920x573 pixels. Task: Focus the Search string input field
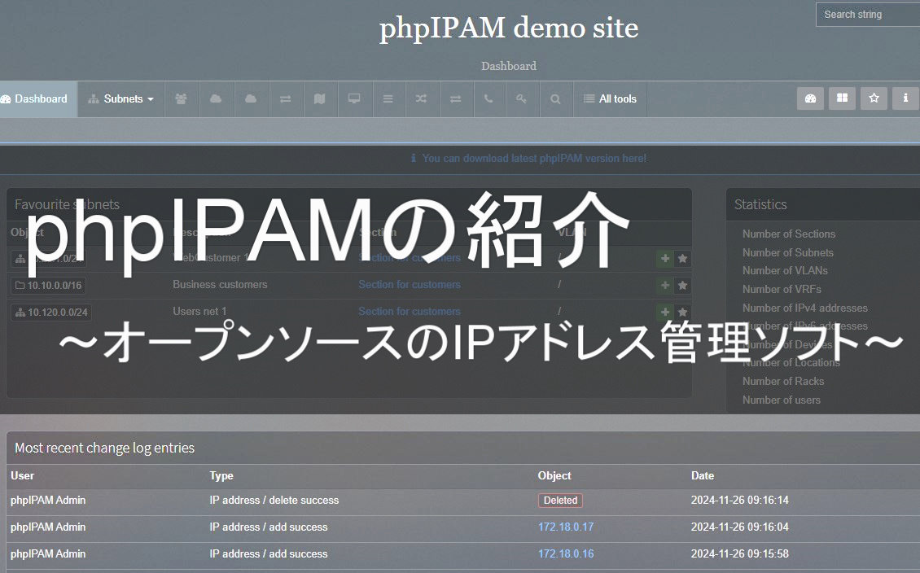pyautogui.click(x=868, y=15)
